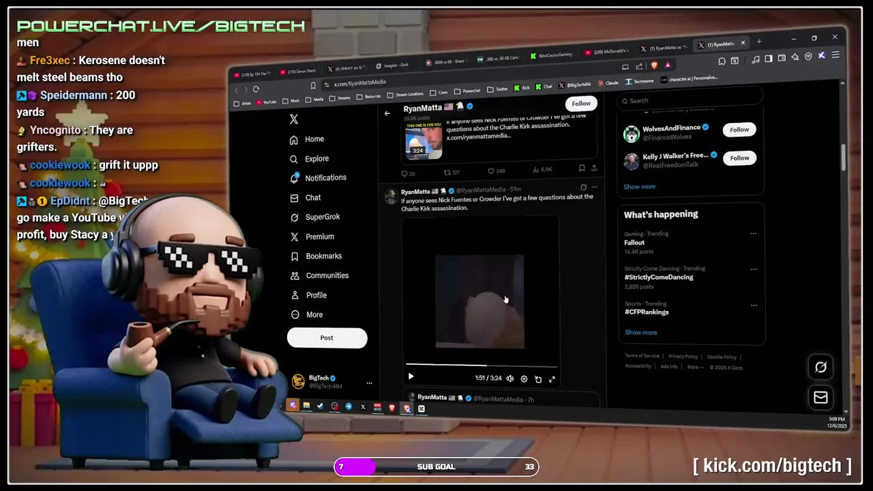Open the Grok icon on the 51m tweet
Viewport: 873px width, 491px height.
[583, 187]
